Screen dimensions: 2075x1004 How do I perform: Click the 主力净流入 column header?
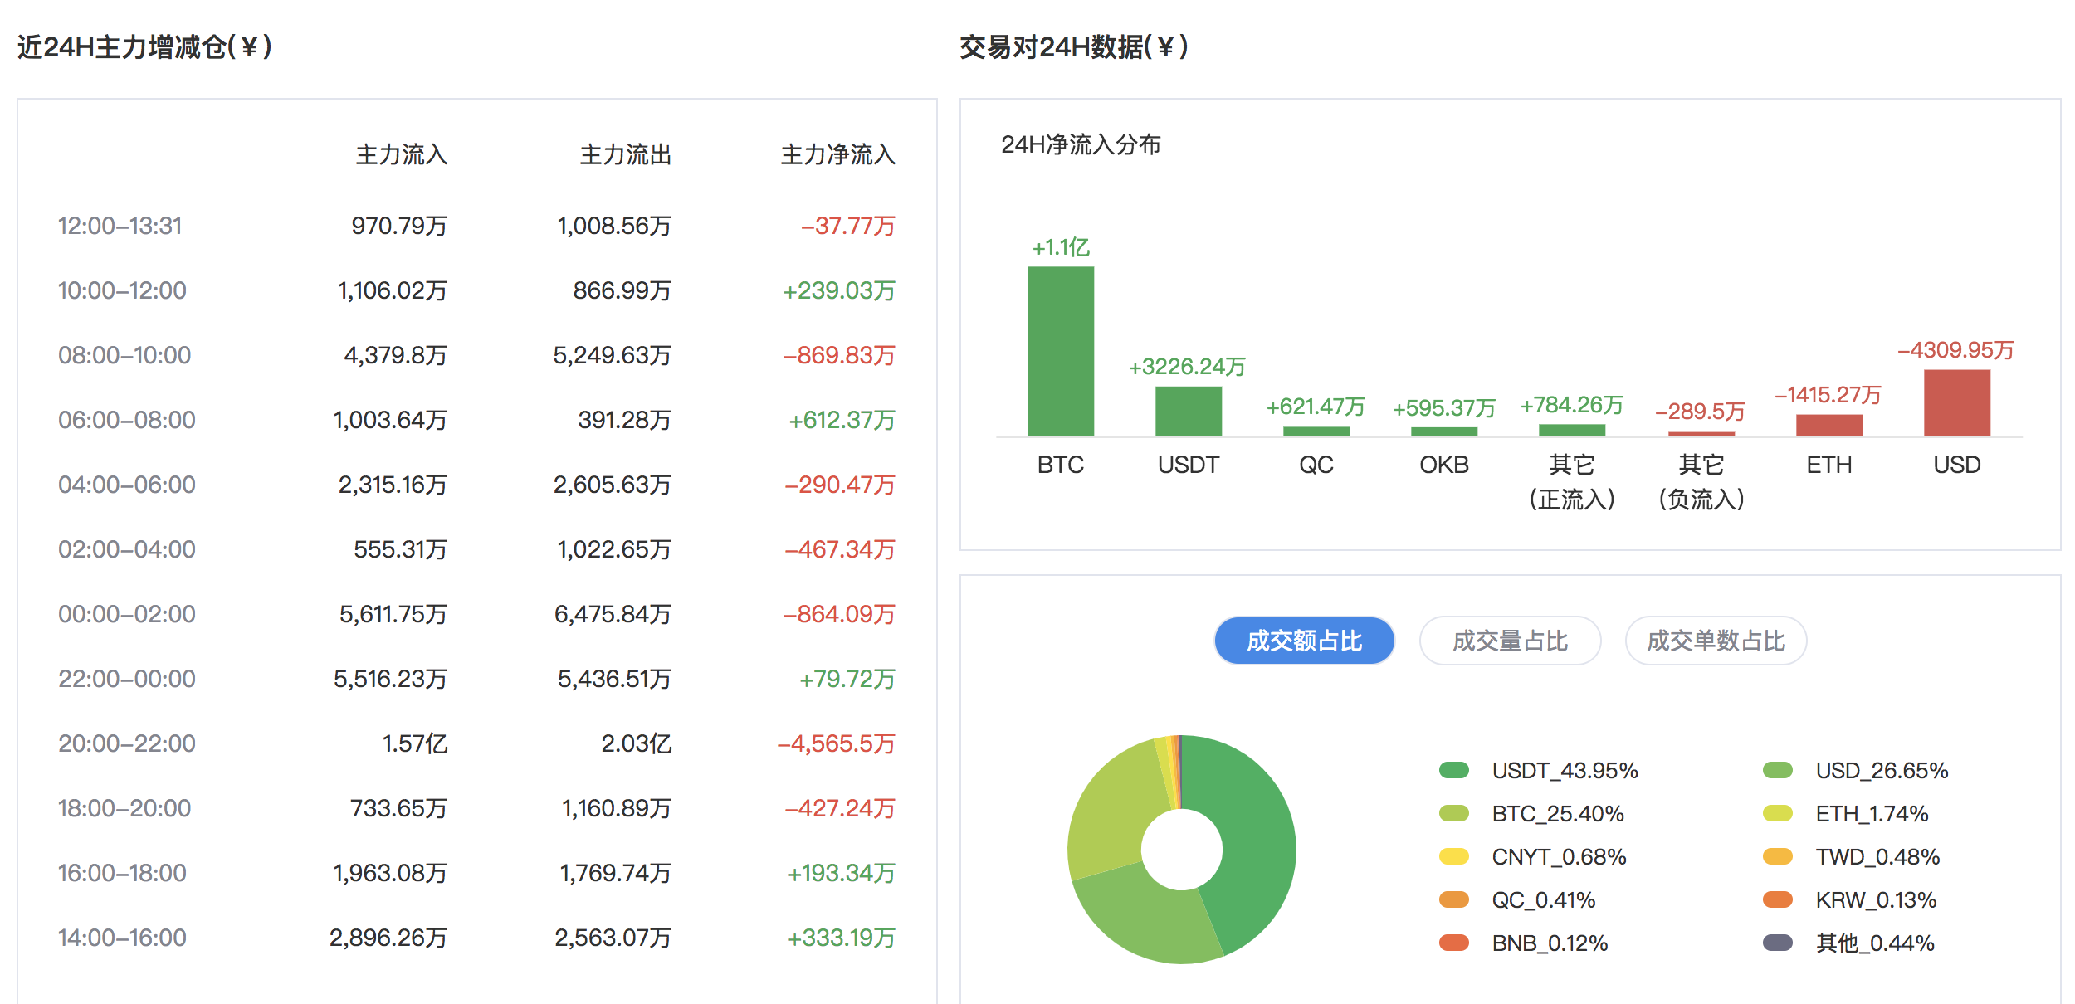pos(837,154)
